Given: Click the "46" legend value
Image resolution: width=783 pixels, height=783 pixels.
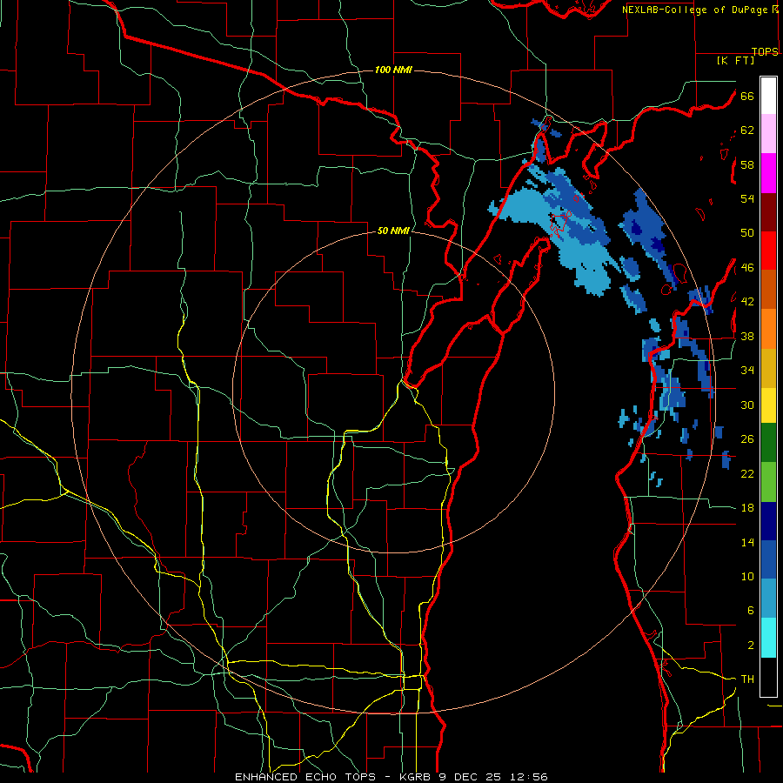Looking at the screenshot, I should pos(747,268).
